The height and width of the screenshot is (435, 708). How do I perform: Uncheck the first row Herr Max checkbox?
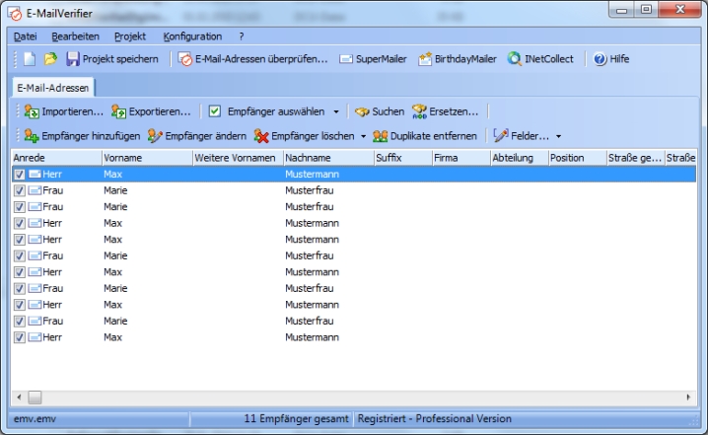point(20,174)
